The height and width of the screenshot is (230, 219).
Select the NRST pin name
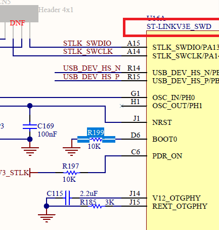pos(162,122)
